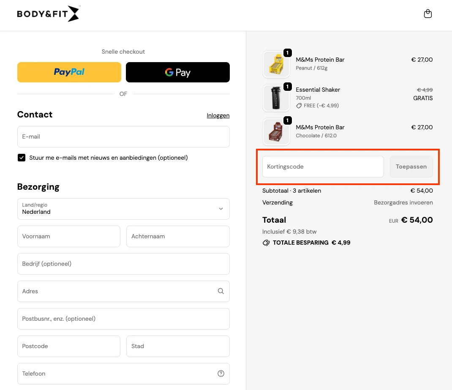Click the Postcode input box

point(69,346)
